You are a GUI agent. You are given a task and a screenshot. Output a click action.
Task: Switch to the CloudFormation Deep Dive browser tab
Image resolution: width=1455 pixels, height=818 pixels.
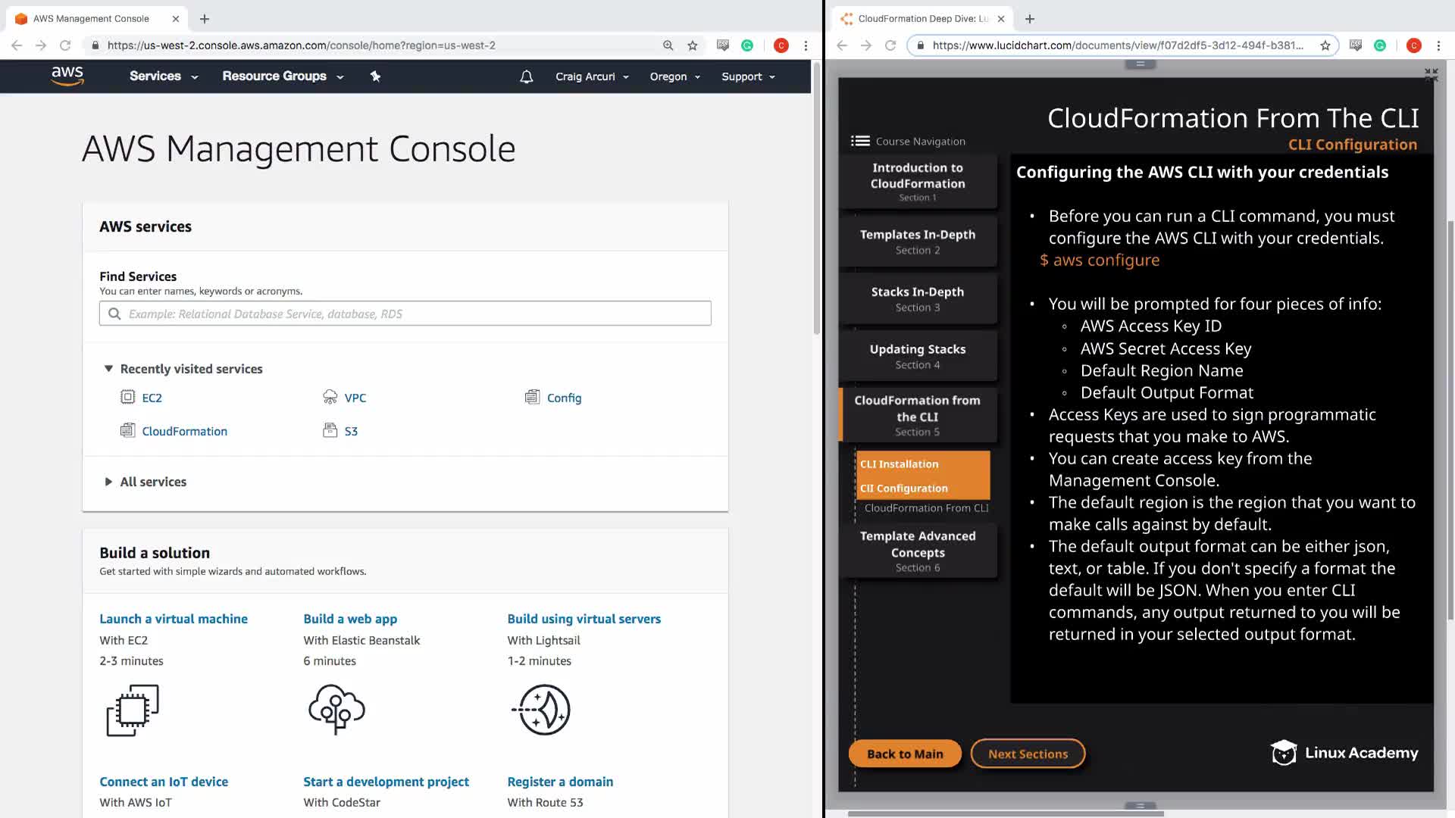click(x=921, y=19)
